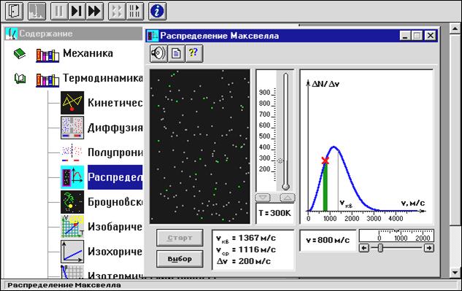Click the v ср = 1116 м/с value

(x=246, y=249)
